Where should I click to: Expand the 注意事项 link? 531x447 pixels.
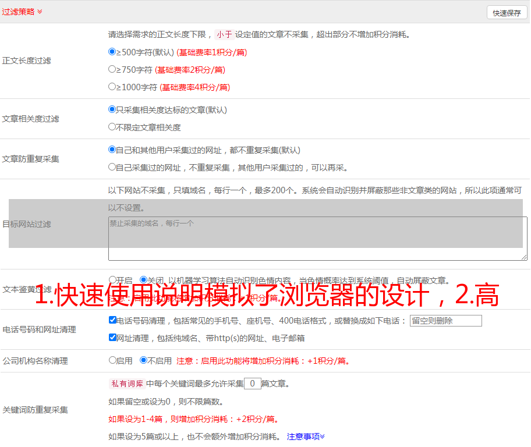point(306,437)
